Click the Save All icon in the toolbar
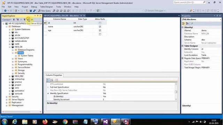The image size is (223, 125). pos(34,11)
